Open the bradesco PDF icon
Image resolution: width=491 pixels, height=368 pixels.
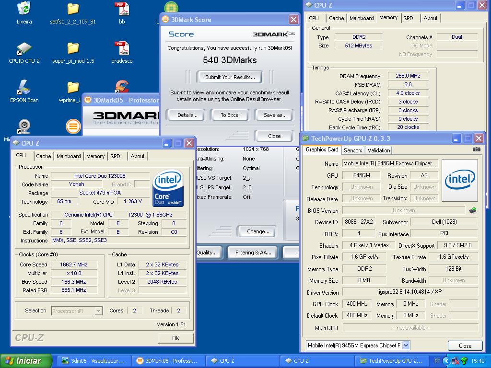pyautogui.click(x=122, y=48)
